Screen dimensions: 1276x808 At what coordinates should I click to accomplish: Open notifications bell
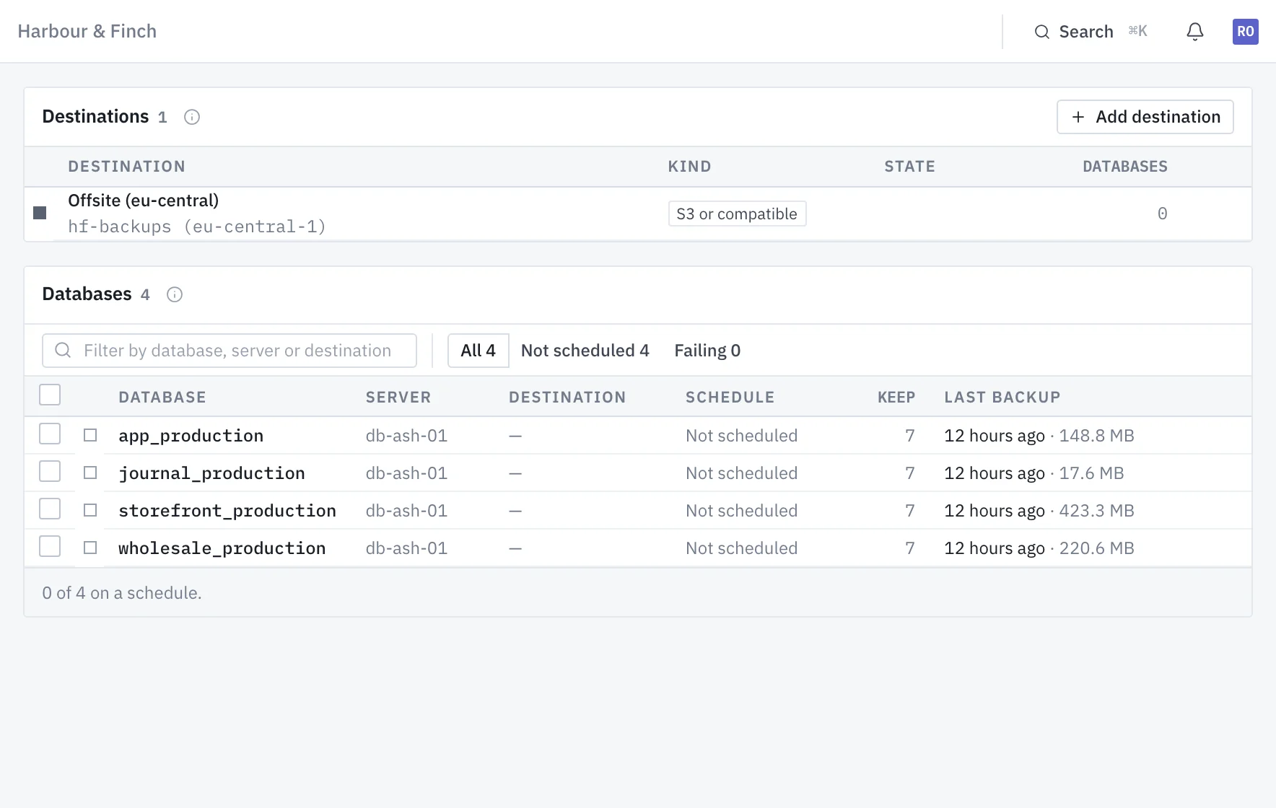[1195, 32]
